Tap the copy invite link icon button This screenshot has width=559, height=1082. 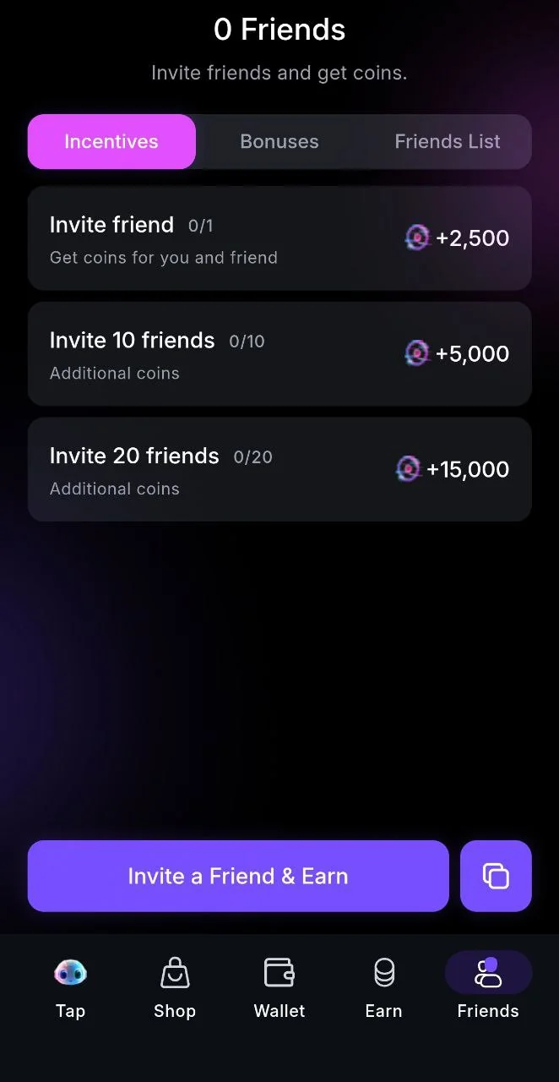[496, 876]
